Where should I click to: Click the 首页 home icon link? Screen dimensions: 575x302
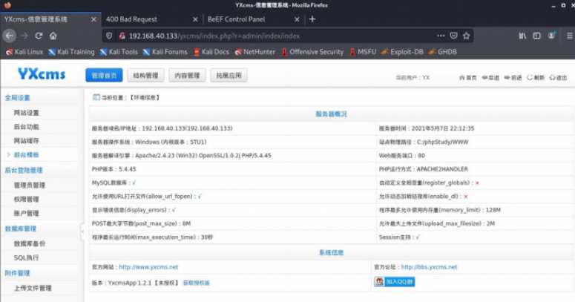coord(467,77)
